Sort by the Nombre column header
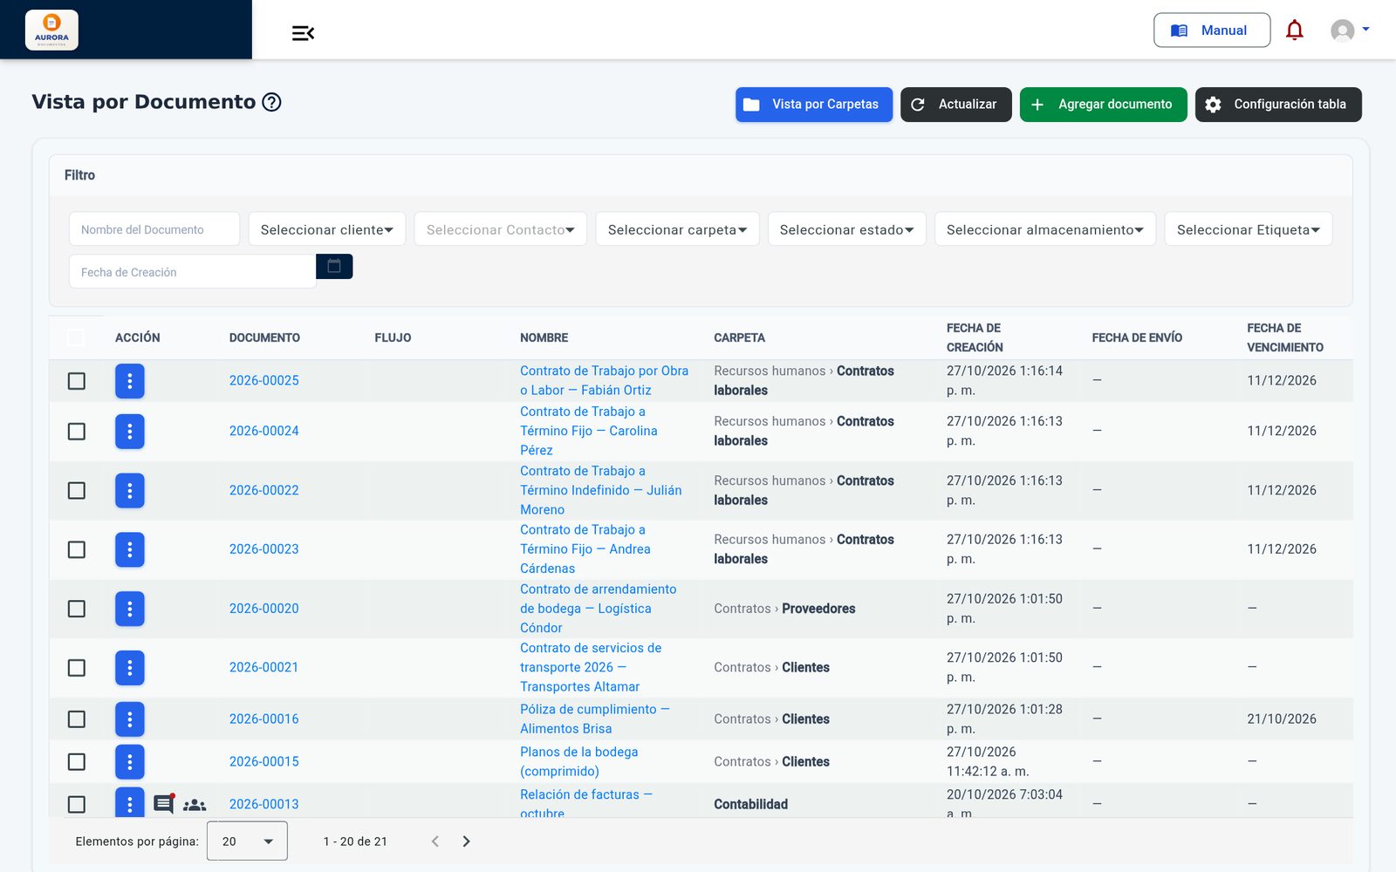This screenshot has width=1396, height=872. (x=544, y=337)
